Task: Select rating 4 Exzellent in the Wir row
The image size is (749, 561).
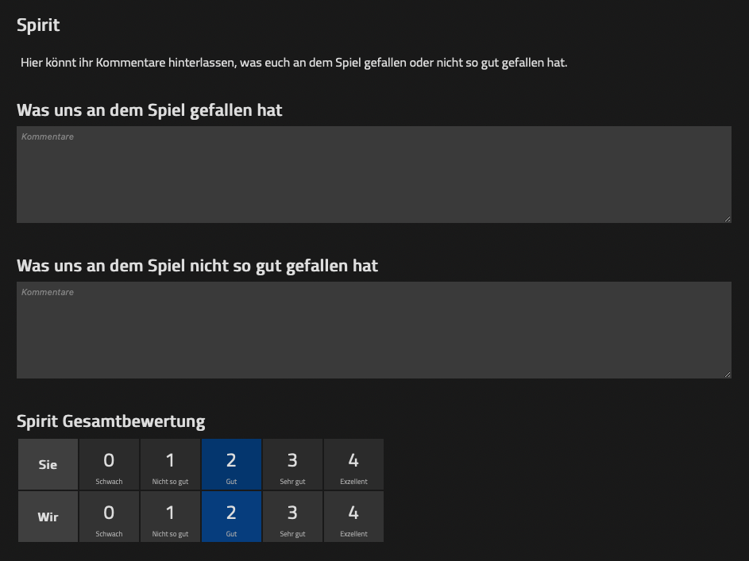Action: click(x=353, y=516)
